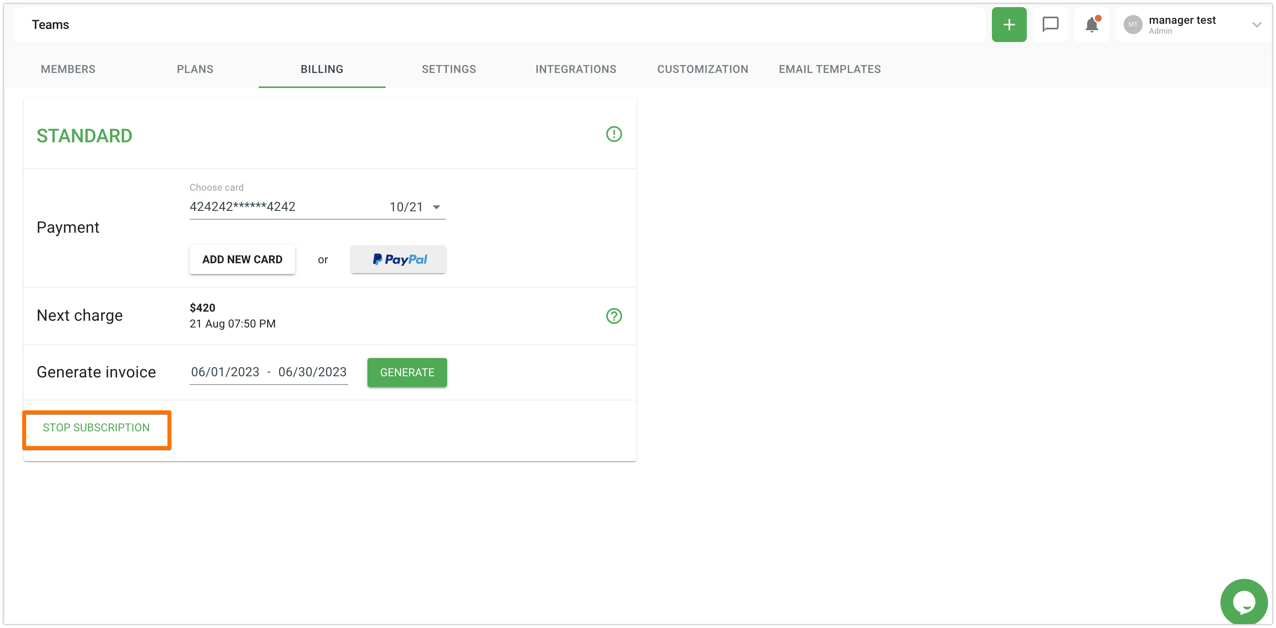Open the Settings tab
Screen dimensions: 1276x628
click(x=448, y=69)
